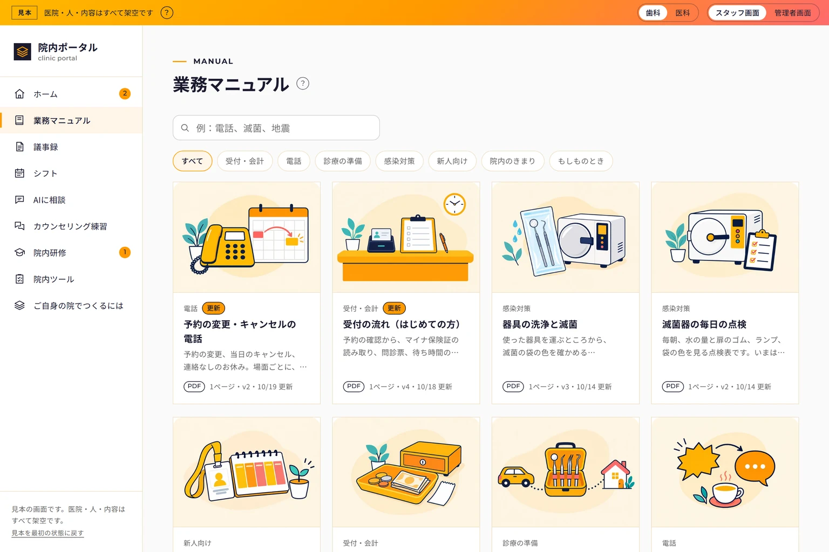Open カウンセリング練習 in sidebar
The height and width of the screenshot is (552, 829).
pyautogui.click(x=71, y=226)
